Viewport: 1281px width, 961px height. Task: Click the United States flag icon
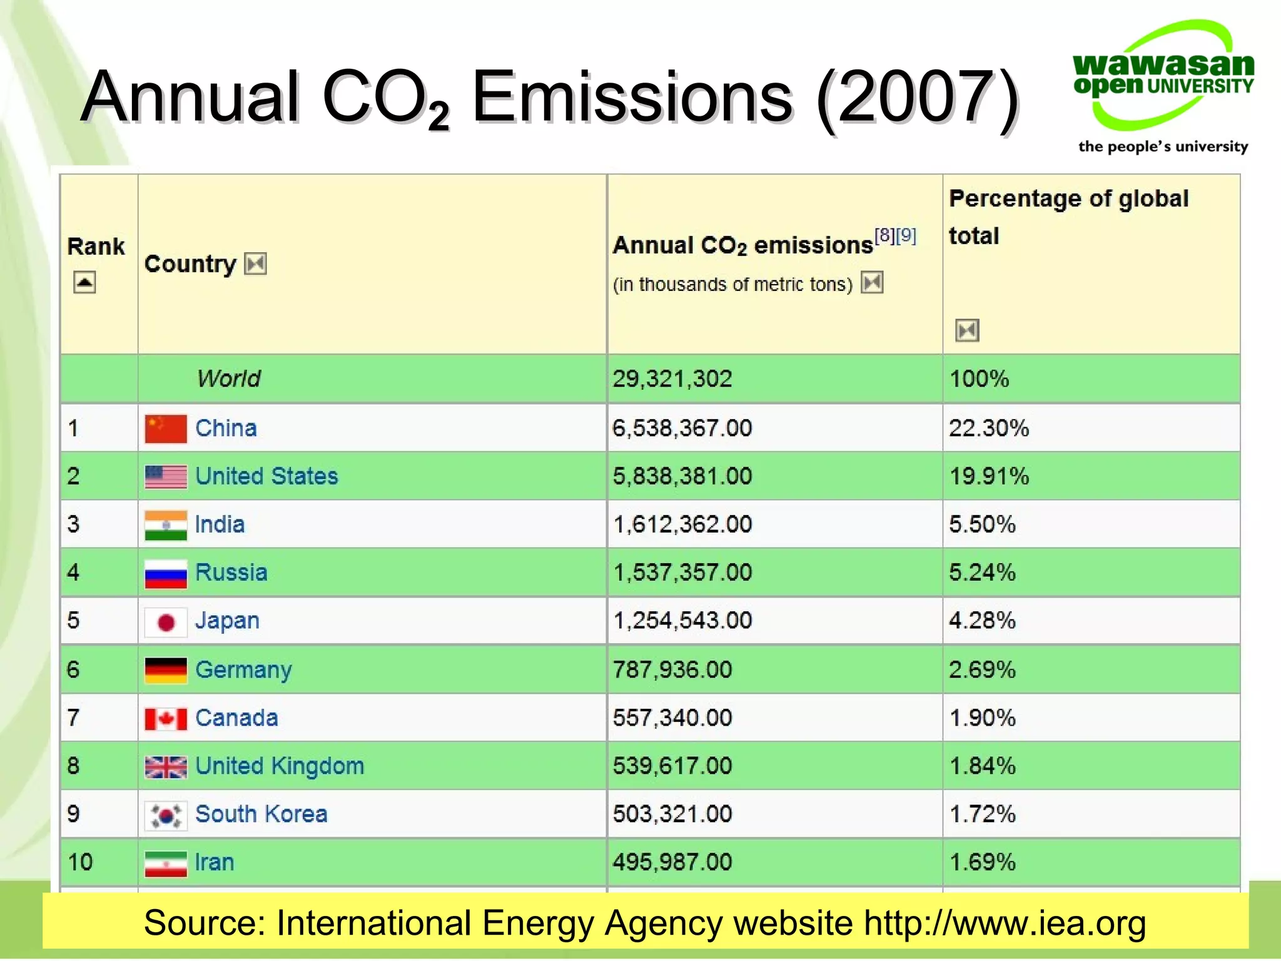click(165, 477)
